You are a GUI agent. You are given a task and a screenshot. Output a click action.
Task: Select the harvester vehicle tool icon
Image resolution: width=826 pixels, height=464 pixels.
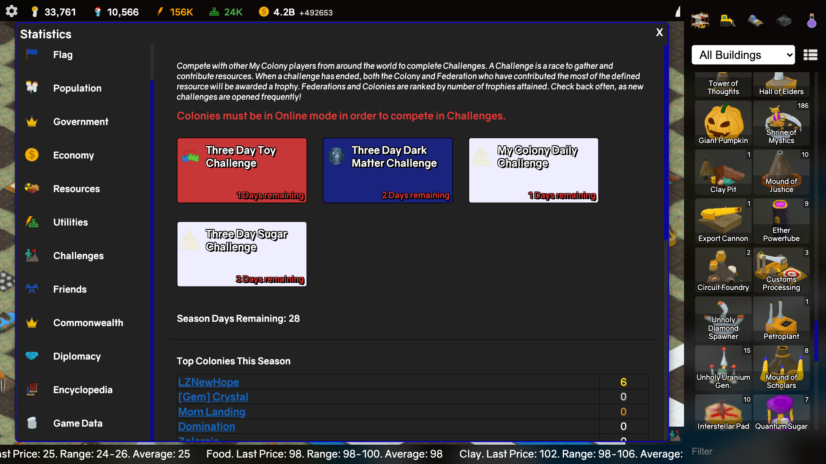[x=756, y=20]
